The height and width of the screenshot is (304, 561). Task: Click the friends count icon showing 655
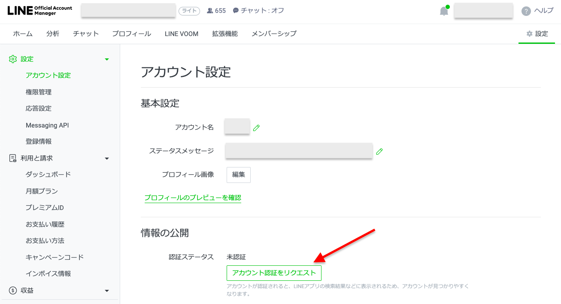[210, 11]
